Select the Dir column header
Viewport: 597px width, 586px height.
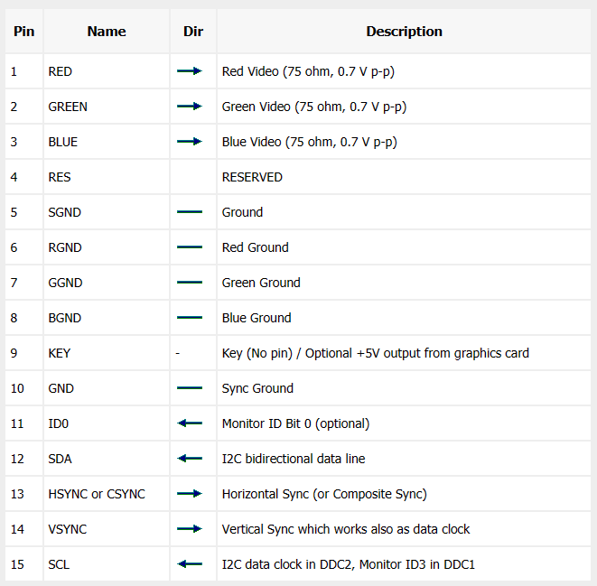pos(193,32)
